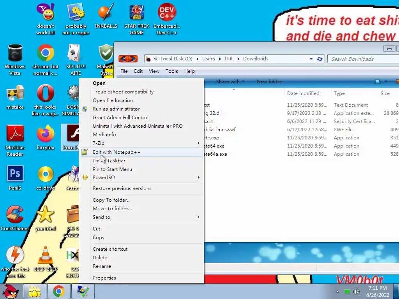This screenshot has height=299, width=399.
Task: Expand the Send to submenu arrow
Action: [x=198, y=217]
